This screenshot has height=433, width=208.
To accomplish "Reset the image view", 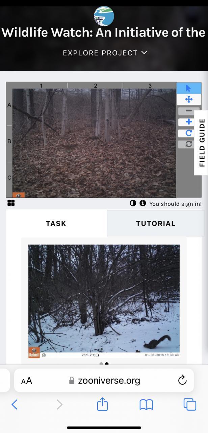I will pos(189,144).
